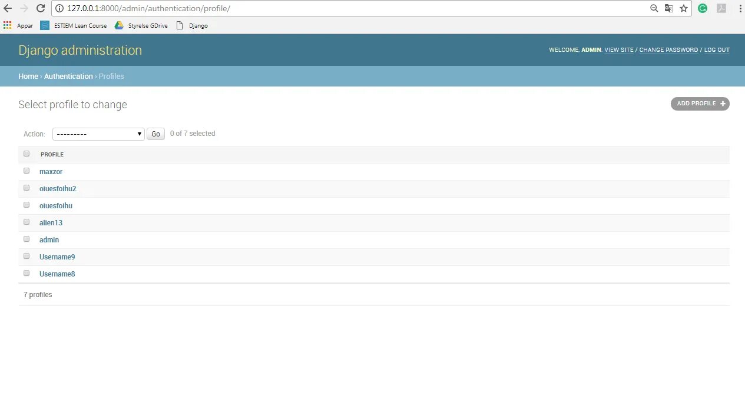Tick the checkbox for oiuesfoihu2

pos(27,188)
